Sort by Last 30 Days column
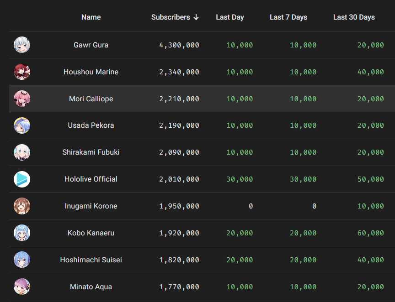The height and width of the screenshot is (302, 395). click(354, 17)
